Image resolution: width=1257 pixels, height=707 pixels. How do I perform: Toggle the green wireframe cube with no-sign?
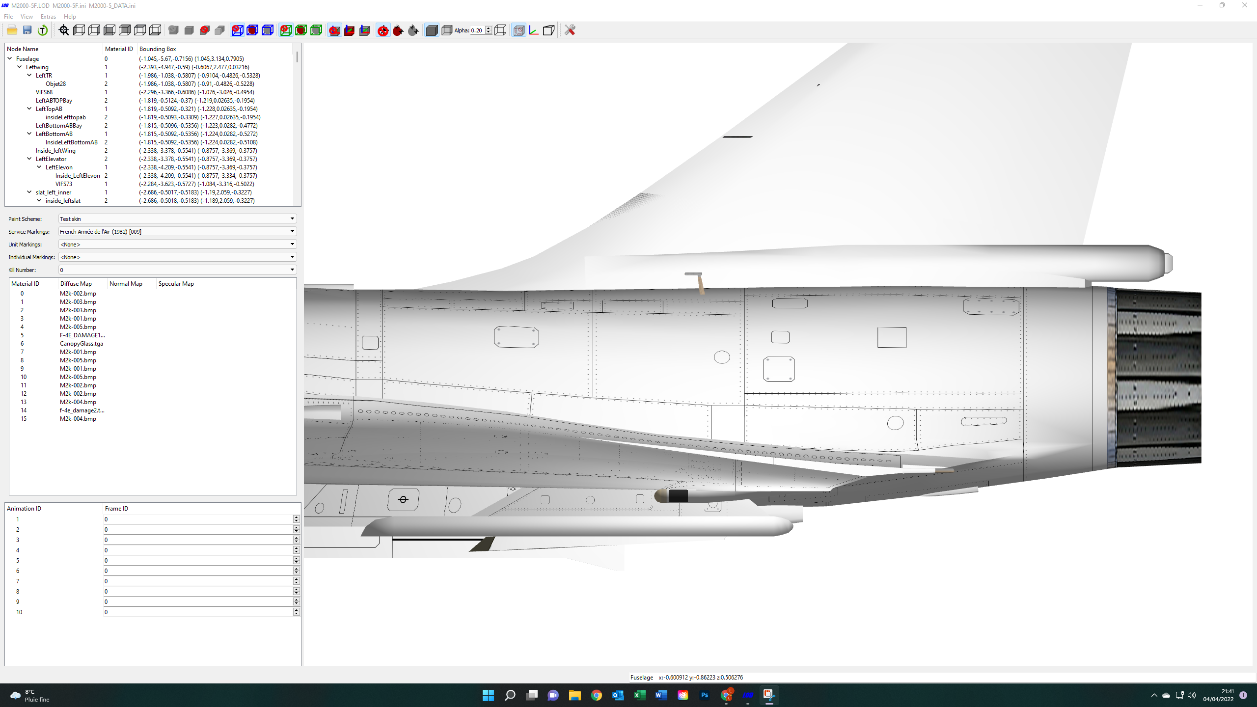tap(286, 30)
